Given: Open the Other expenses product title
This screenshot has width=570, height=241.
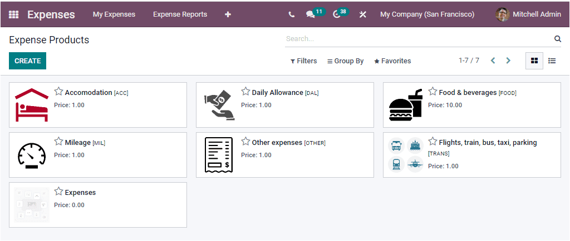Looking at the screenshot, I should [277, 142].
